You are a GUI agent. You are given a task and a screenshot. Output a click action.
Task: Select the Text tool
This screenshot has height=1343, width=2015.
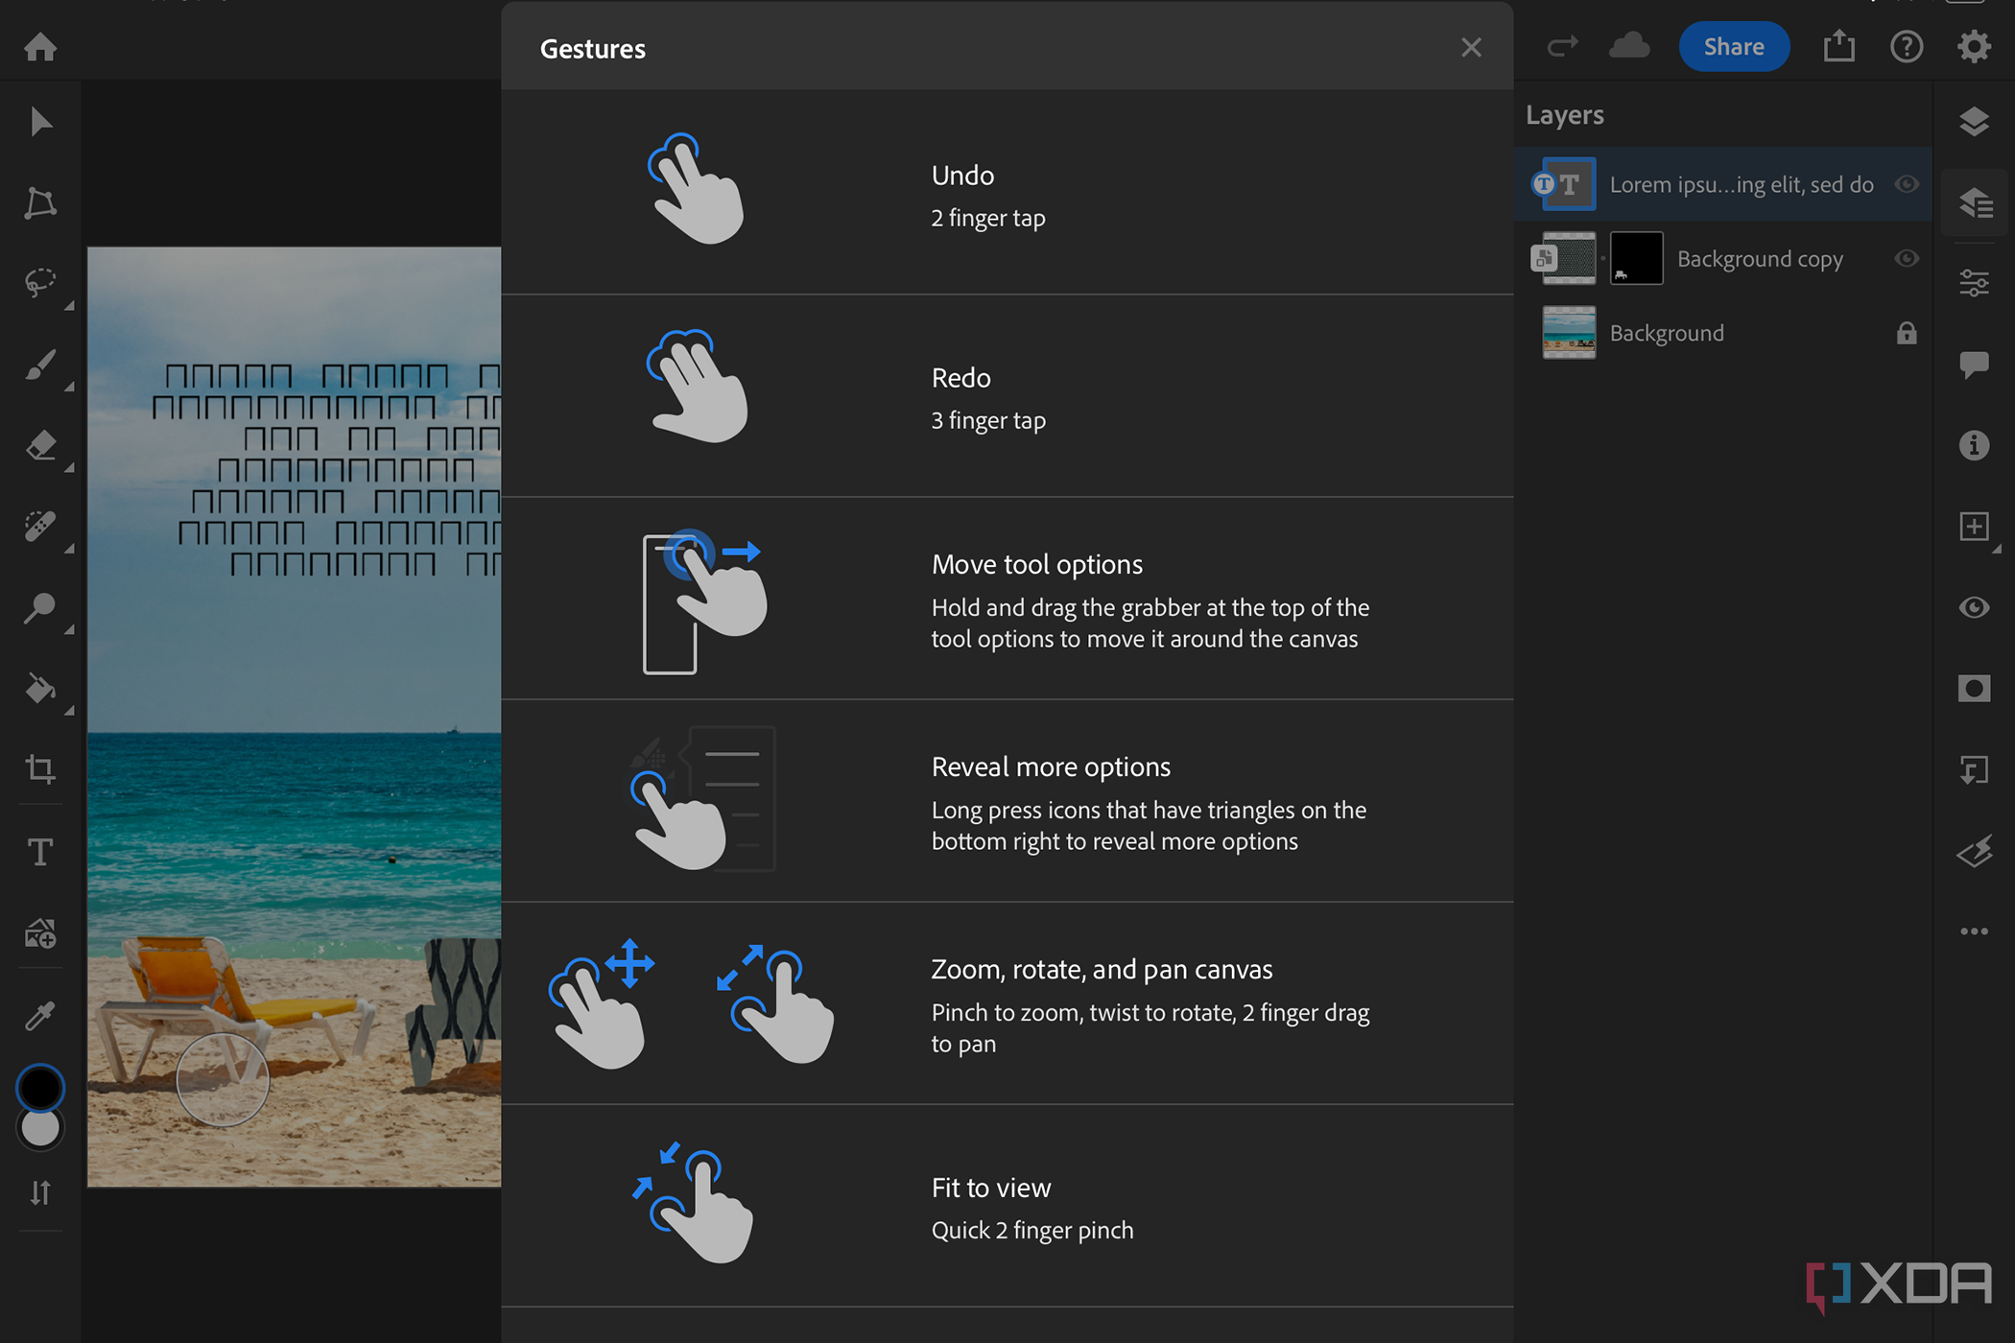[x=40, y=853]
